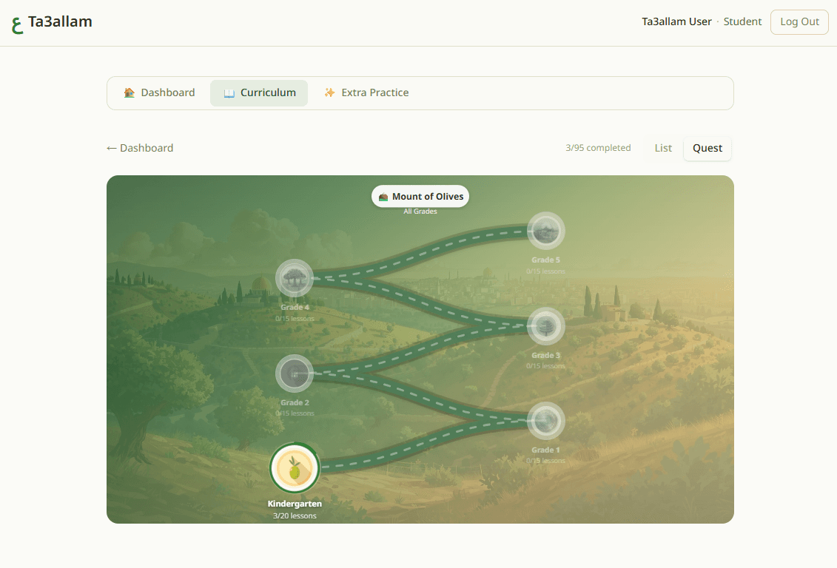The image size is (837, 568).
Task: Click the Grade 2 label
Action: (x=295, y=402)
